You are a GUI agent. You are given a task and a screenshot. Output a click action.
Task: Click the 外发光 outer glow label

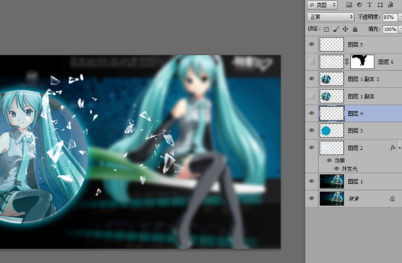click(x=349, y=169)
